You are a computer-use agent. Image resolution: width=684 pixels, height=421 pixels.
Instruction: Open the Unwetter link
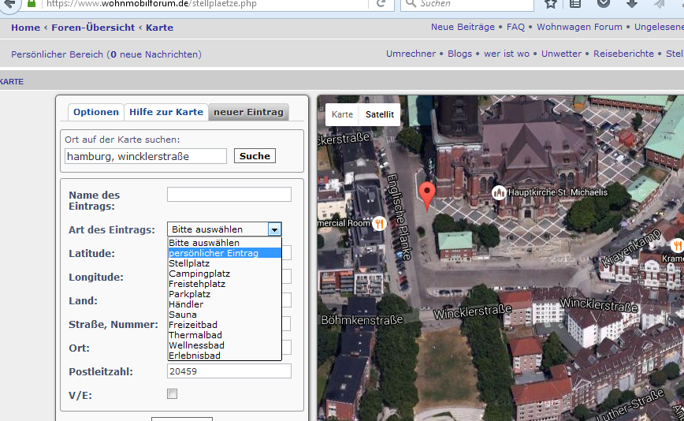561,54
